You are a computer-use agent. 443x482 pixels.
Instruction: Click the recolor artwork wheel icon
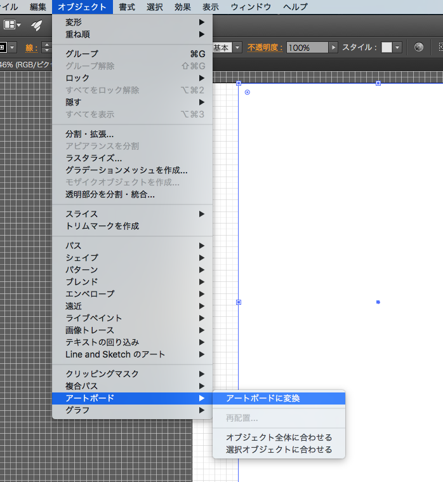click(x=419, y=47)
